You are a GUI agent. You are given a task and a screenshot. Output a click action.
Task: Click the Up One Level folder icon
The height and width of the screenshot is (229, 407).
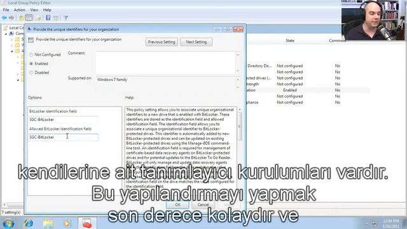(21, 18)
